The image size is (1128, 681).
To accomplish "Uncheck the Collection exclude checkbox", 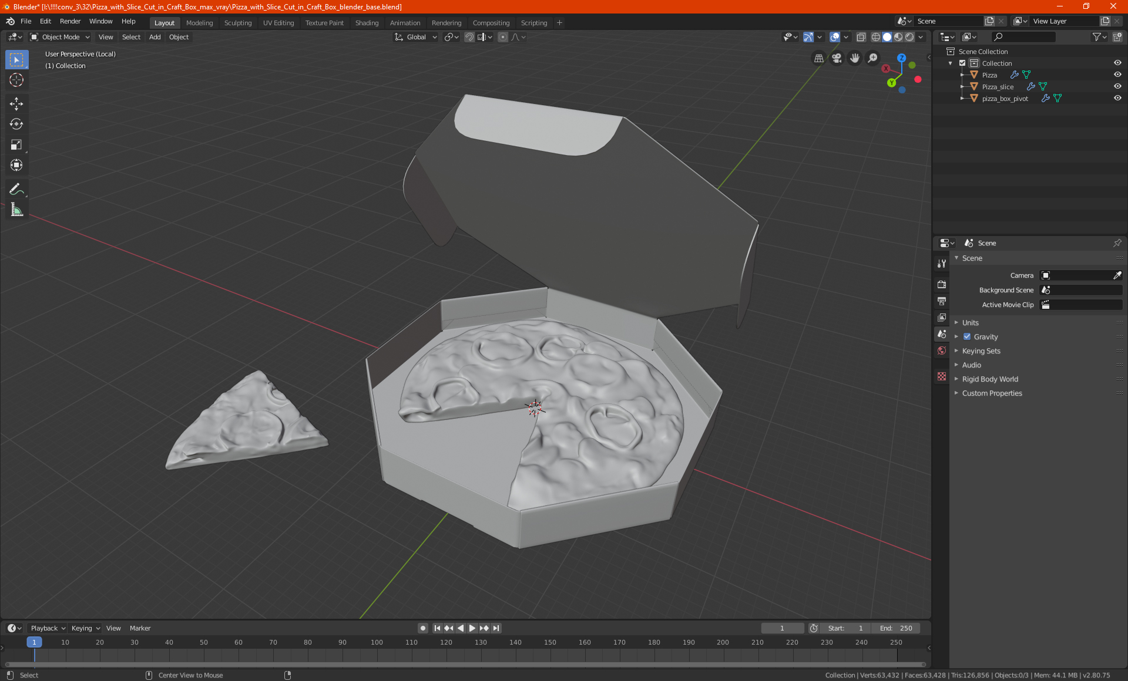I will 962,63.
